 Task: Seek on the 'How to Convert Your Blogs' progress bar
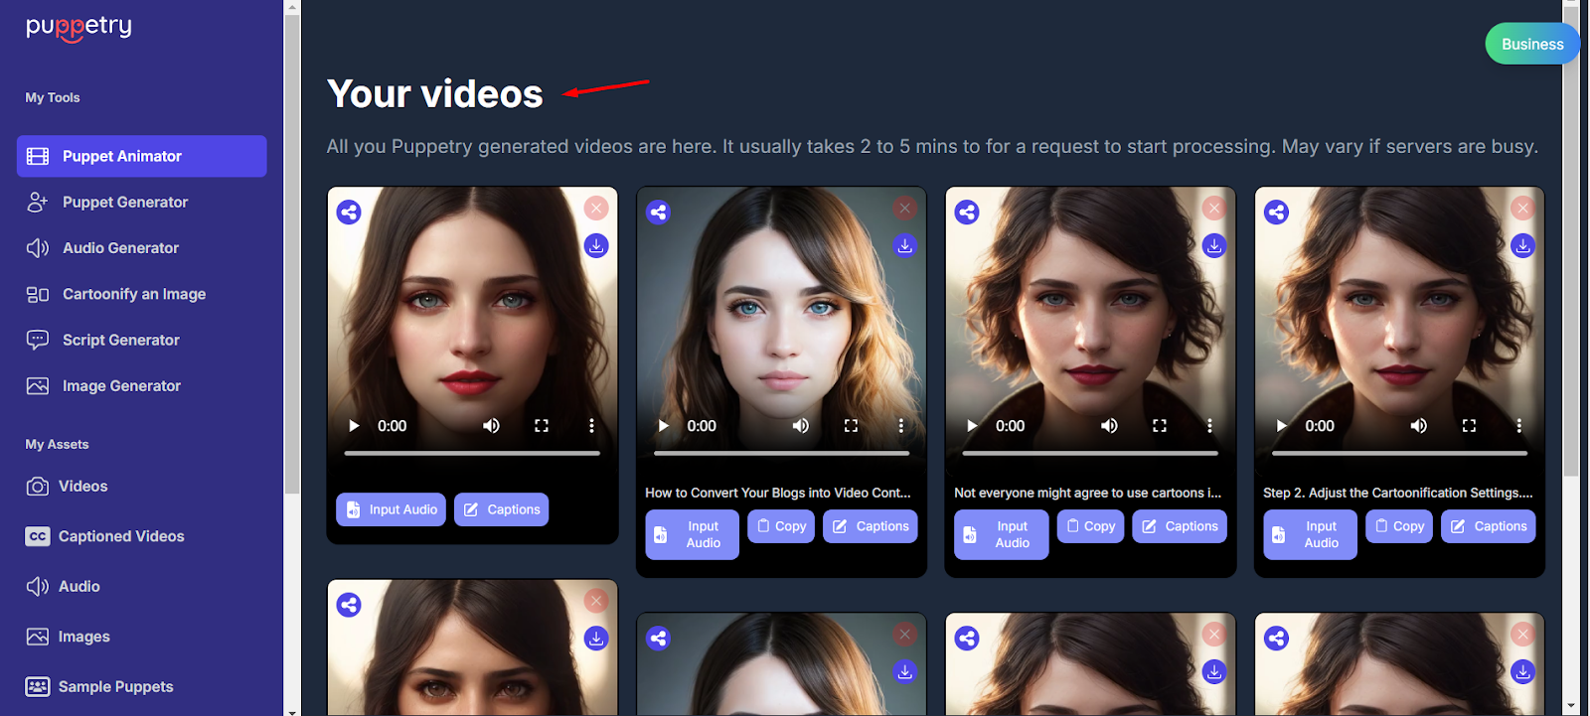click(781, 453)
